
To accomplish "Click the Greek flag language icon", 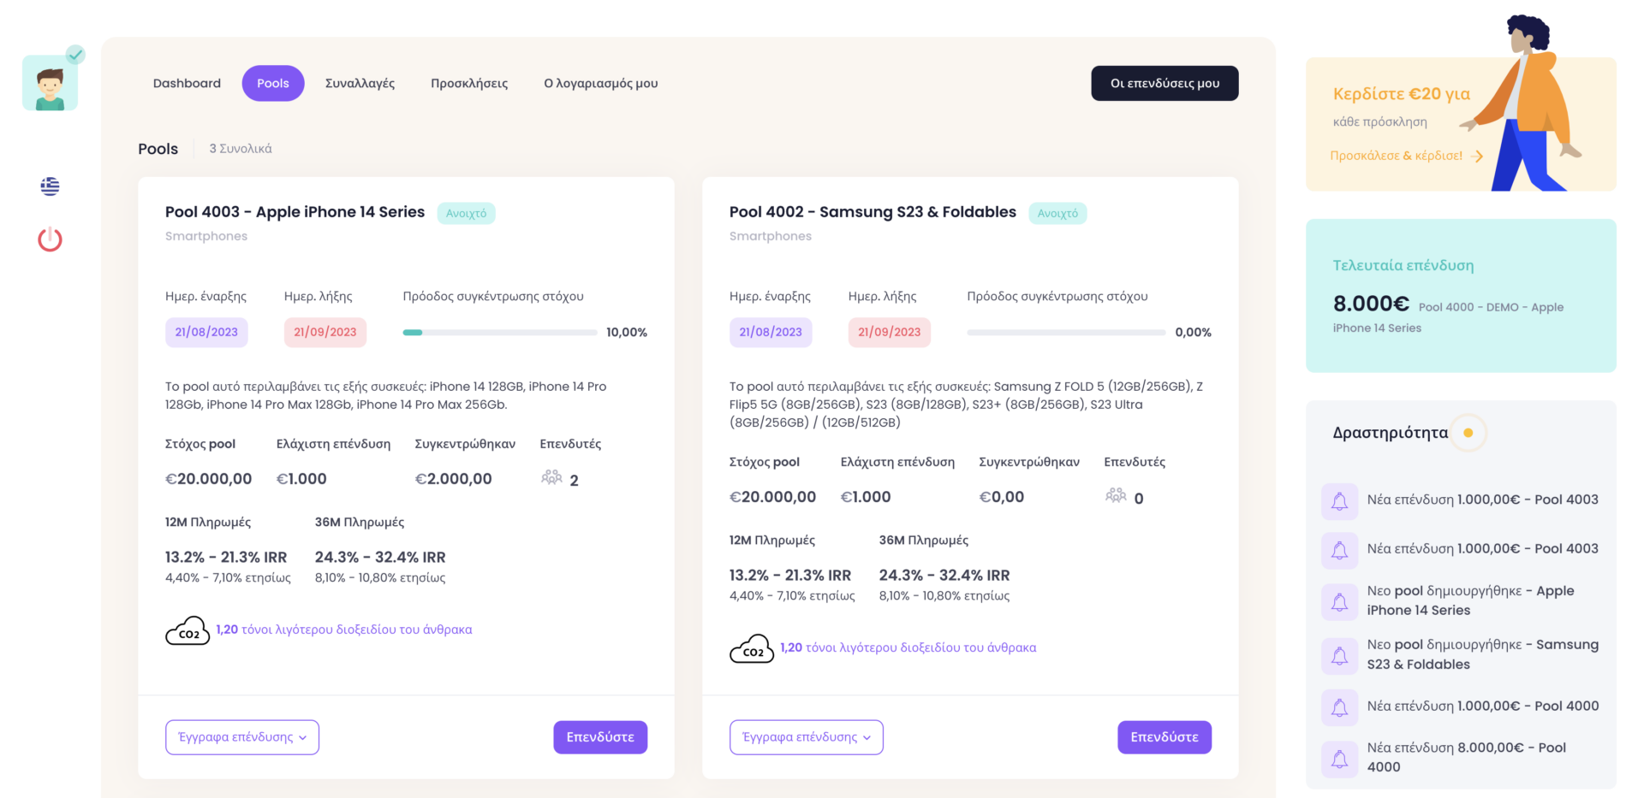I will pos(50,186).
